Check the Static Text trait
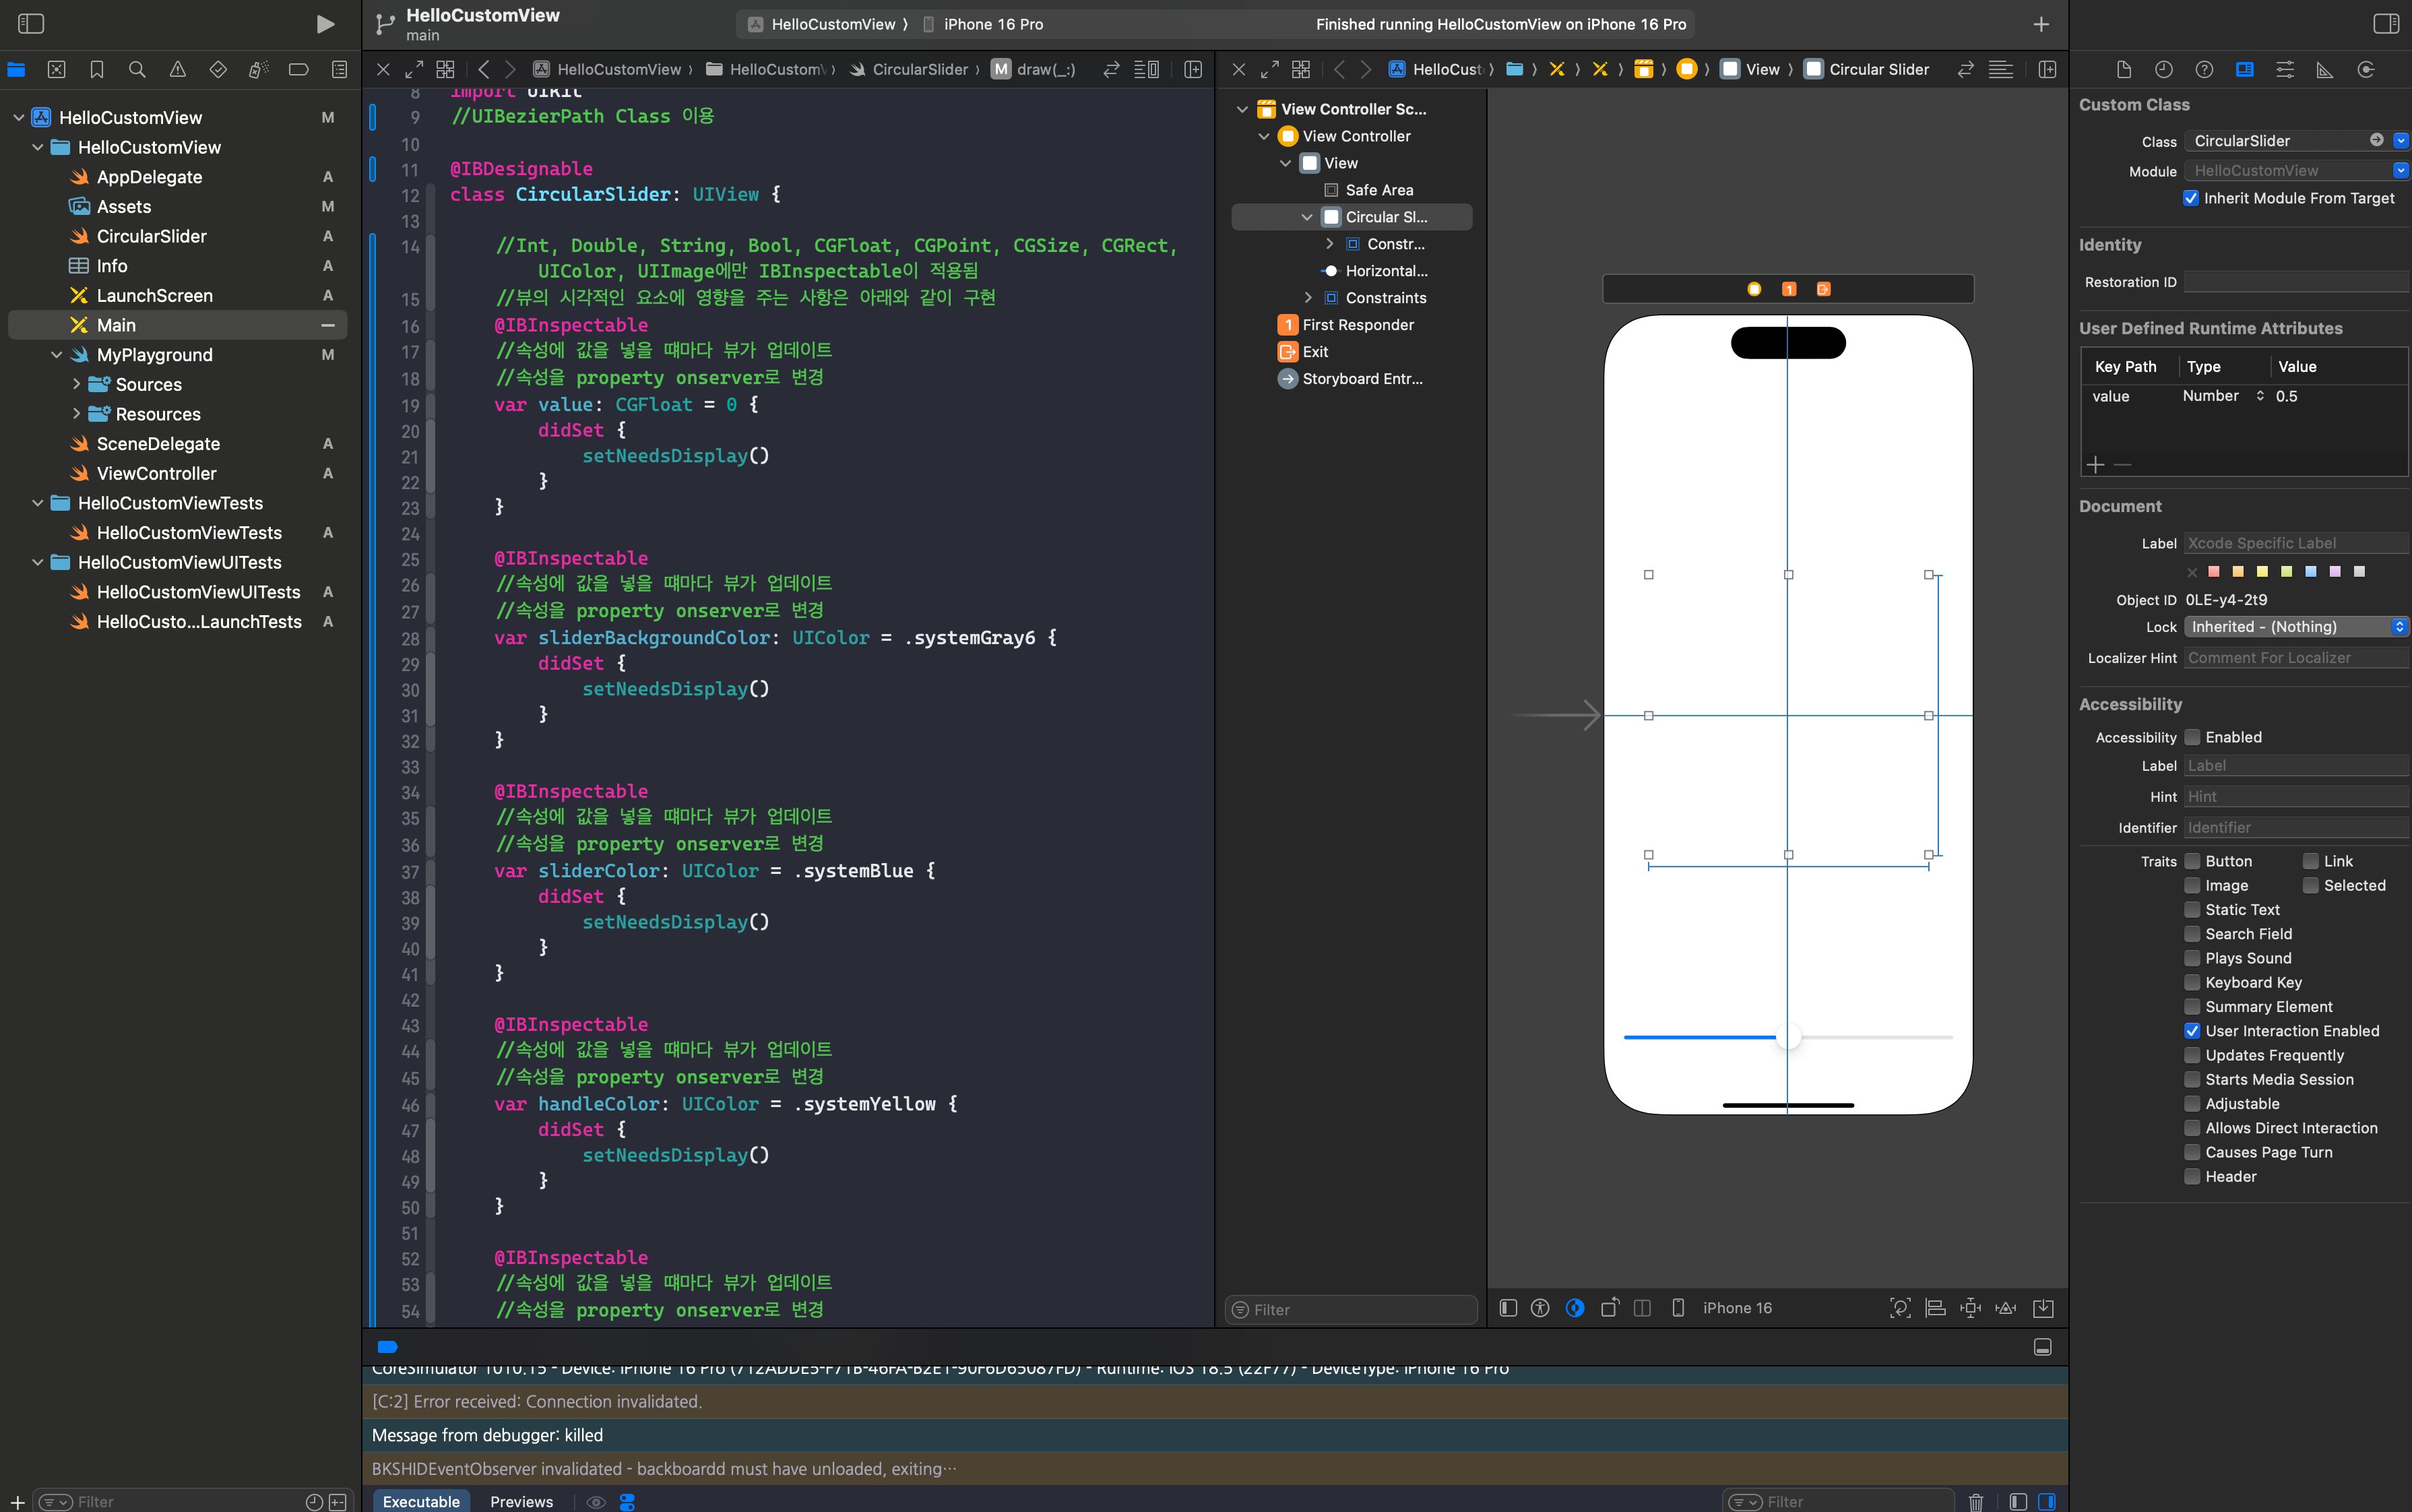2412x1512 pixels. pyautogui.click(x=2192, y=910)
